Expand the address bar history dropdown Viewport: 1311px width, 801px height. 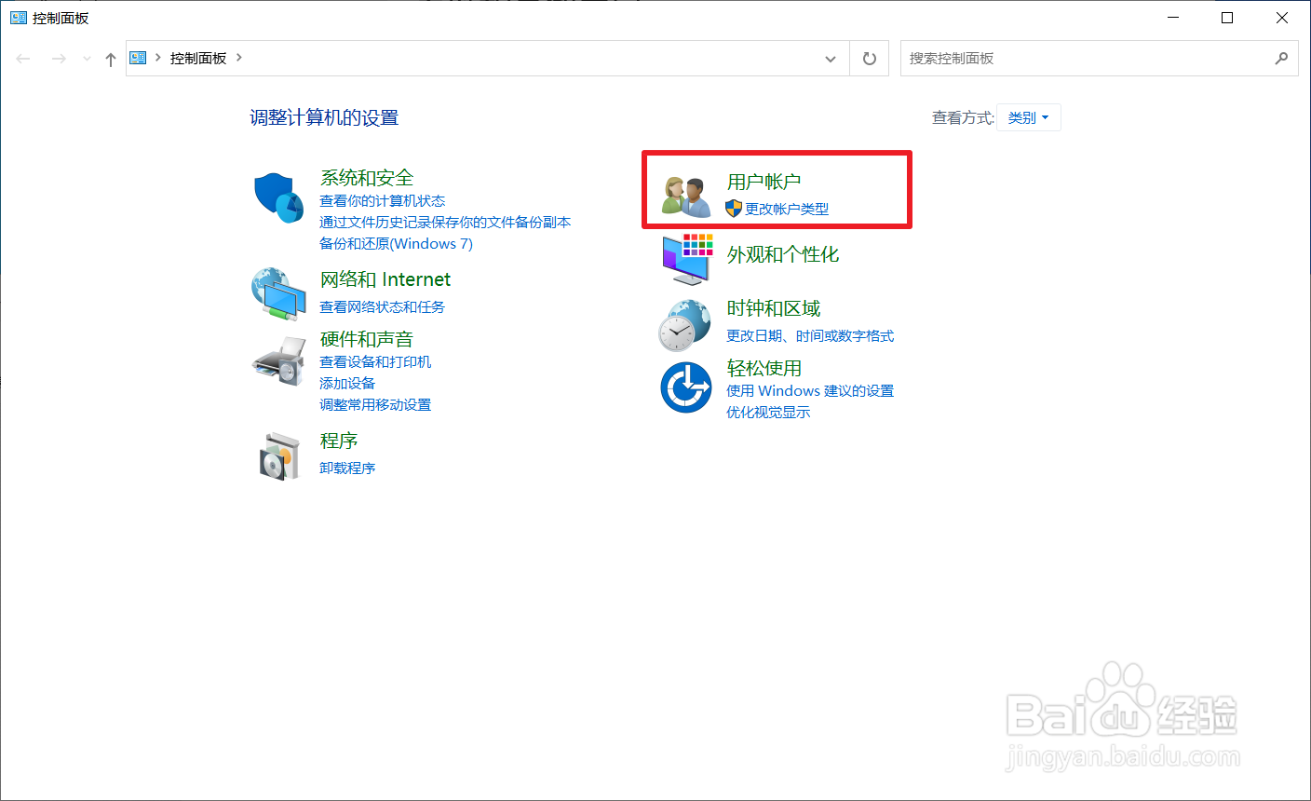click(x=830, y=58)
